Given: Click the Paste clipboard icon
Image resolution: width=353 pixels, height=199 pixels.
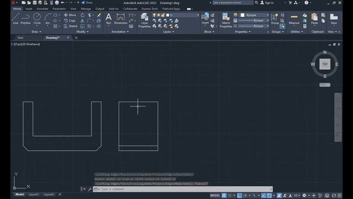Looking at the screenshot, I should (314, 19).
